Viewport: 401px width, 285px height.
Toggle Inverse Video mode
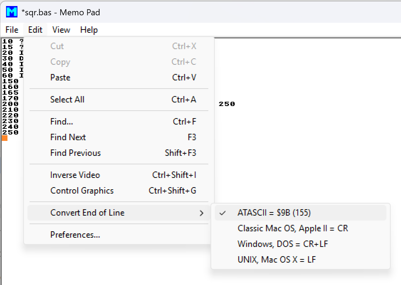(75, 175)
